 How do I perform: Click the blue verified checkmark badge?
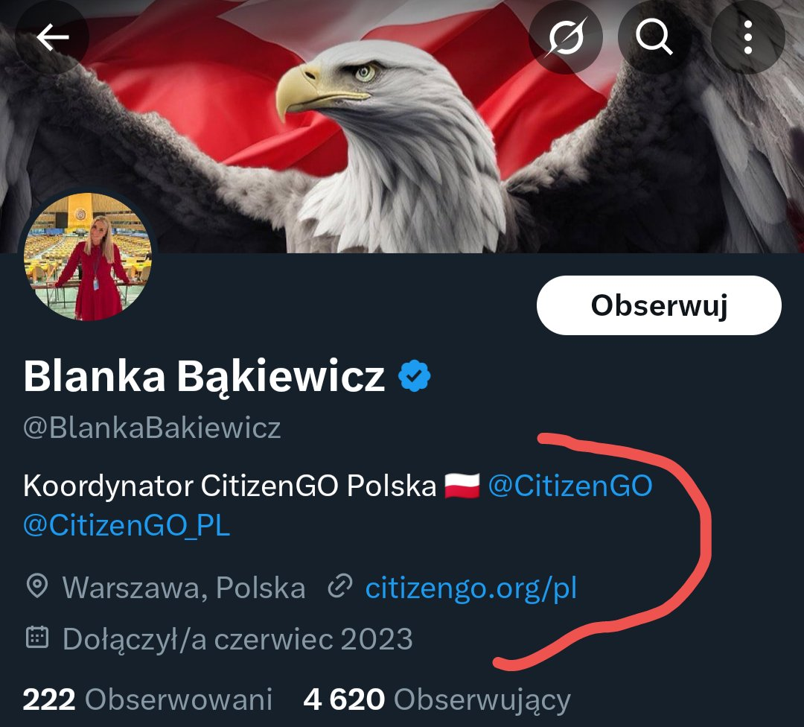tap(415, 376)
